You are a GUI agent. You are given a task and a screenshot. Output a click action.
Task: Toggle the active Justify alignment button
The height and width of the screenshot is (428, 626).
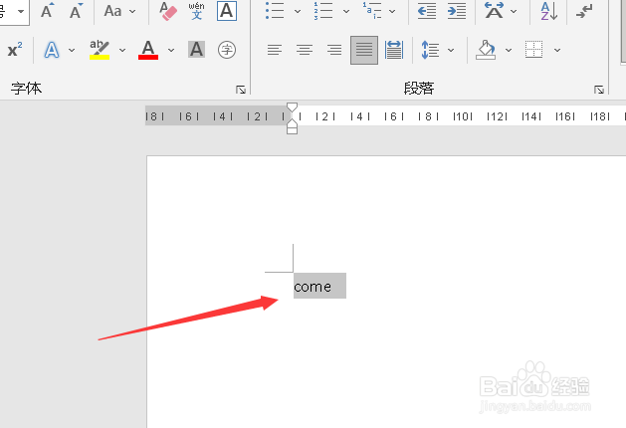click(x=364, y=50)
